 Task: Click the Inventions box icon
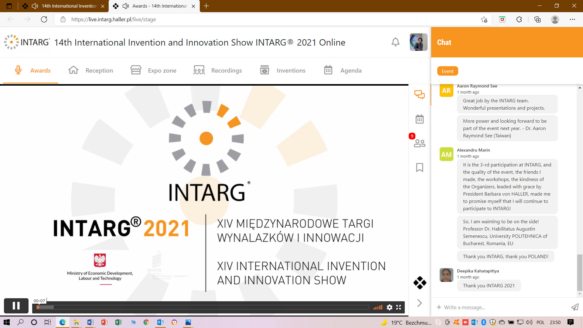[x=264, y=70]
